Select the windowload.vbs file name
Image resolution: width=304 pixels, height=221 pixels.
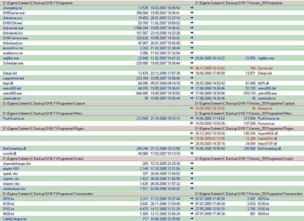[x=14, y=189]
